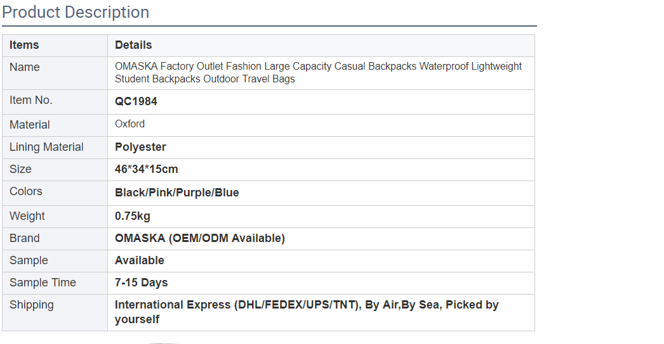The width and height of the screenshot is (664, 344).
Task: Click the Oxford material value
Action: 129,124
